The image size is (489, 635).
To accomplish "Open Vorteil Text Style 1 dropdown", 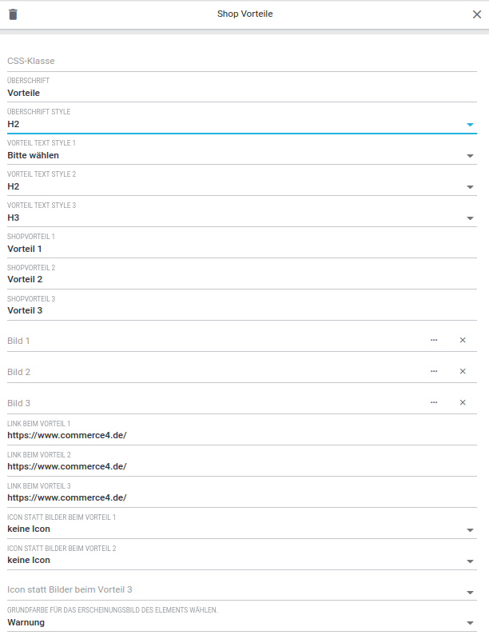I will pos(470,156).
